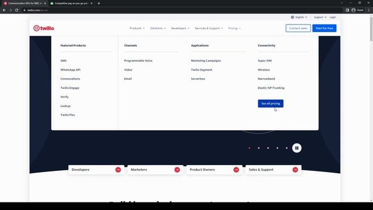The width and height of the screenshot is (373, 210).
Task: Open Twilio Engage pricing
Action: (x=70, y=88)
